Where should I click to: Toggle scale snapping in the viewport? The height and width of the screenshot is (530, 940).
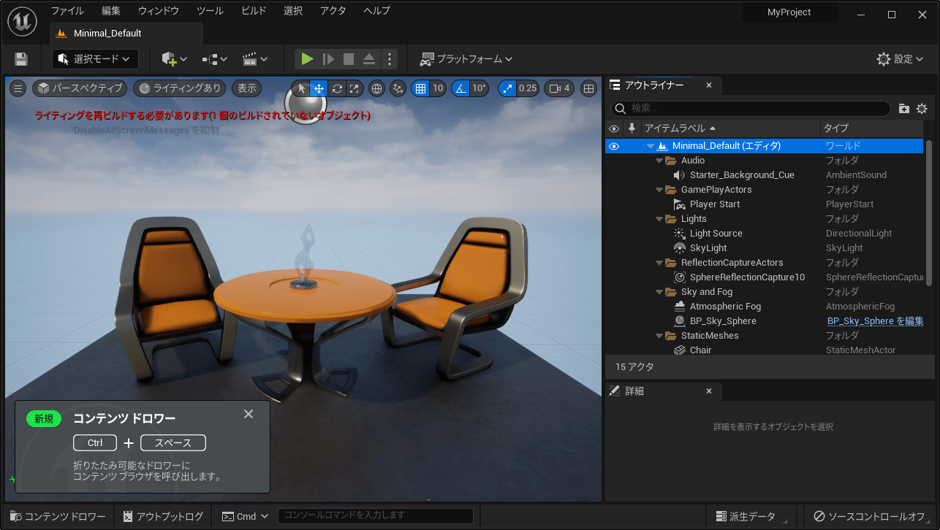pyautogui.click(x=507, y=88)
